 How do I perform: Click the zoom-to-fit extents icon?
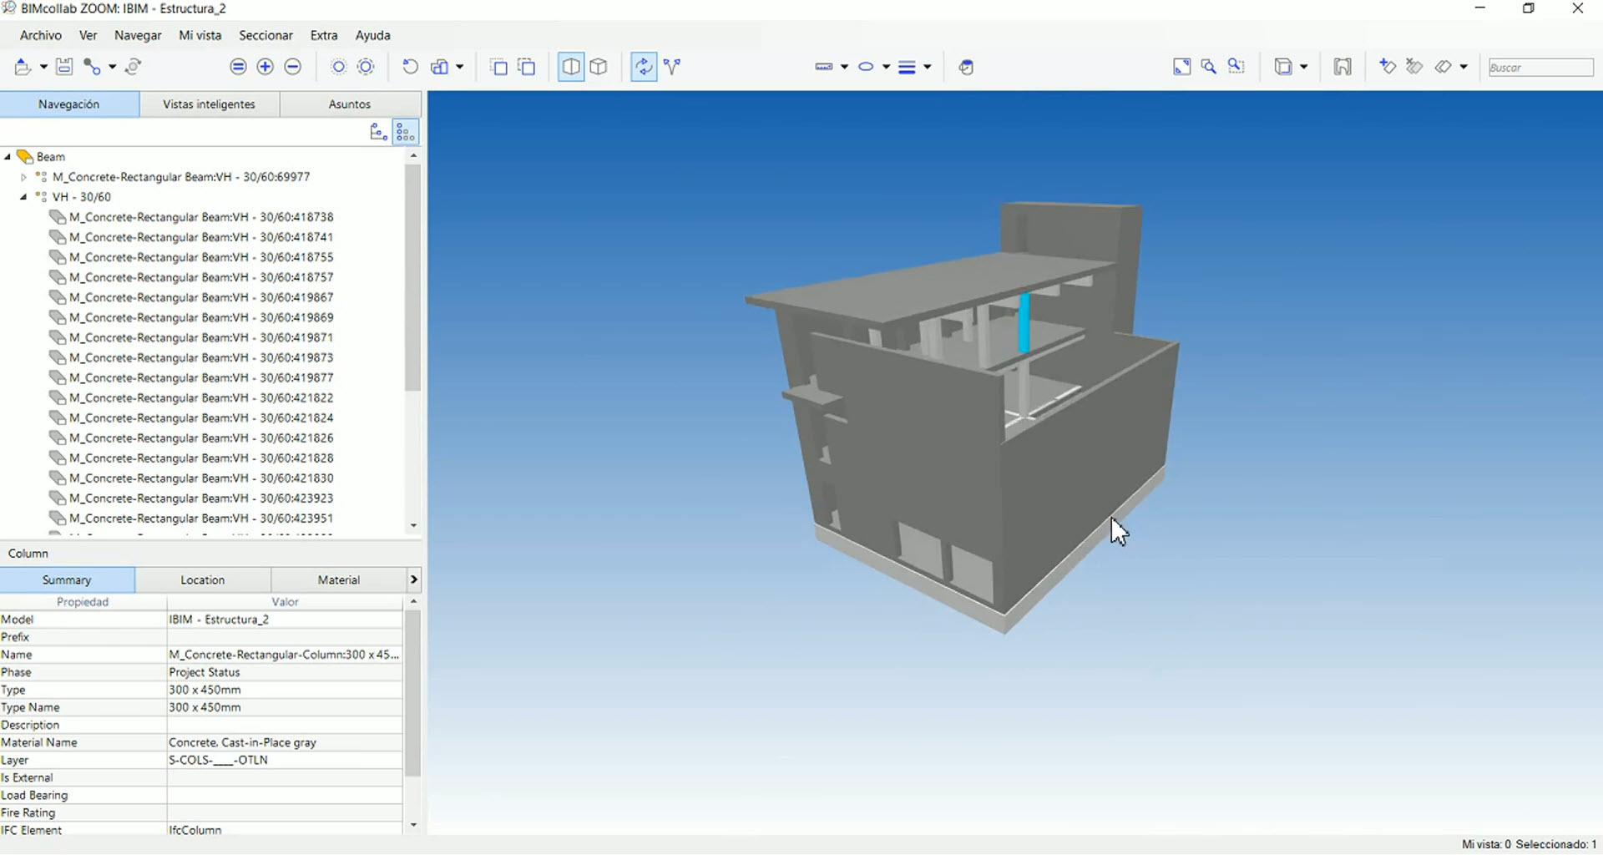[1181, 67]
